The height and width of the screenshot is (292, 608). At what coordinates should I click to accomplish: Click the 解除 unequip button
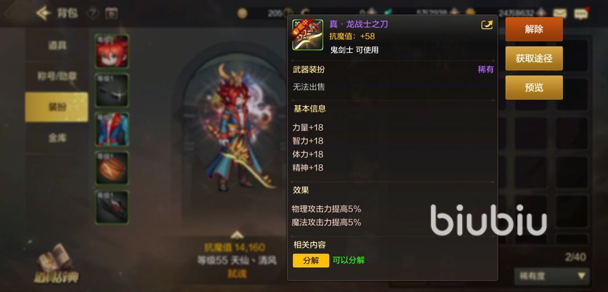534,29
